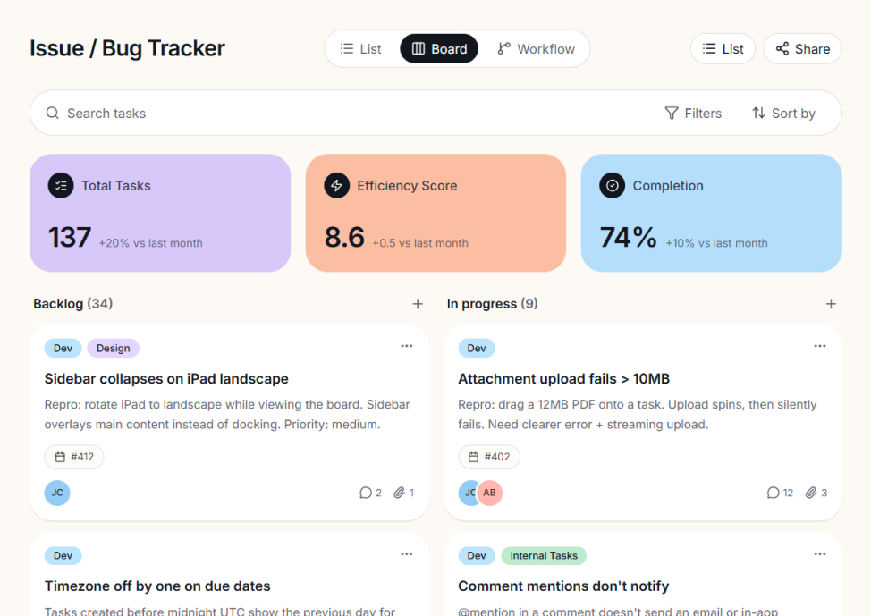The width and height of the screenshot is (871, 616).
Task: Open Timezone off by one task
Action: 157,586
